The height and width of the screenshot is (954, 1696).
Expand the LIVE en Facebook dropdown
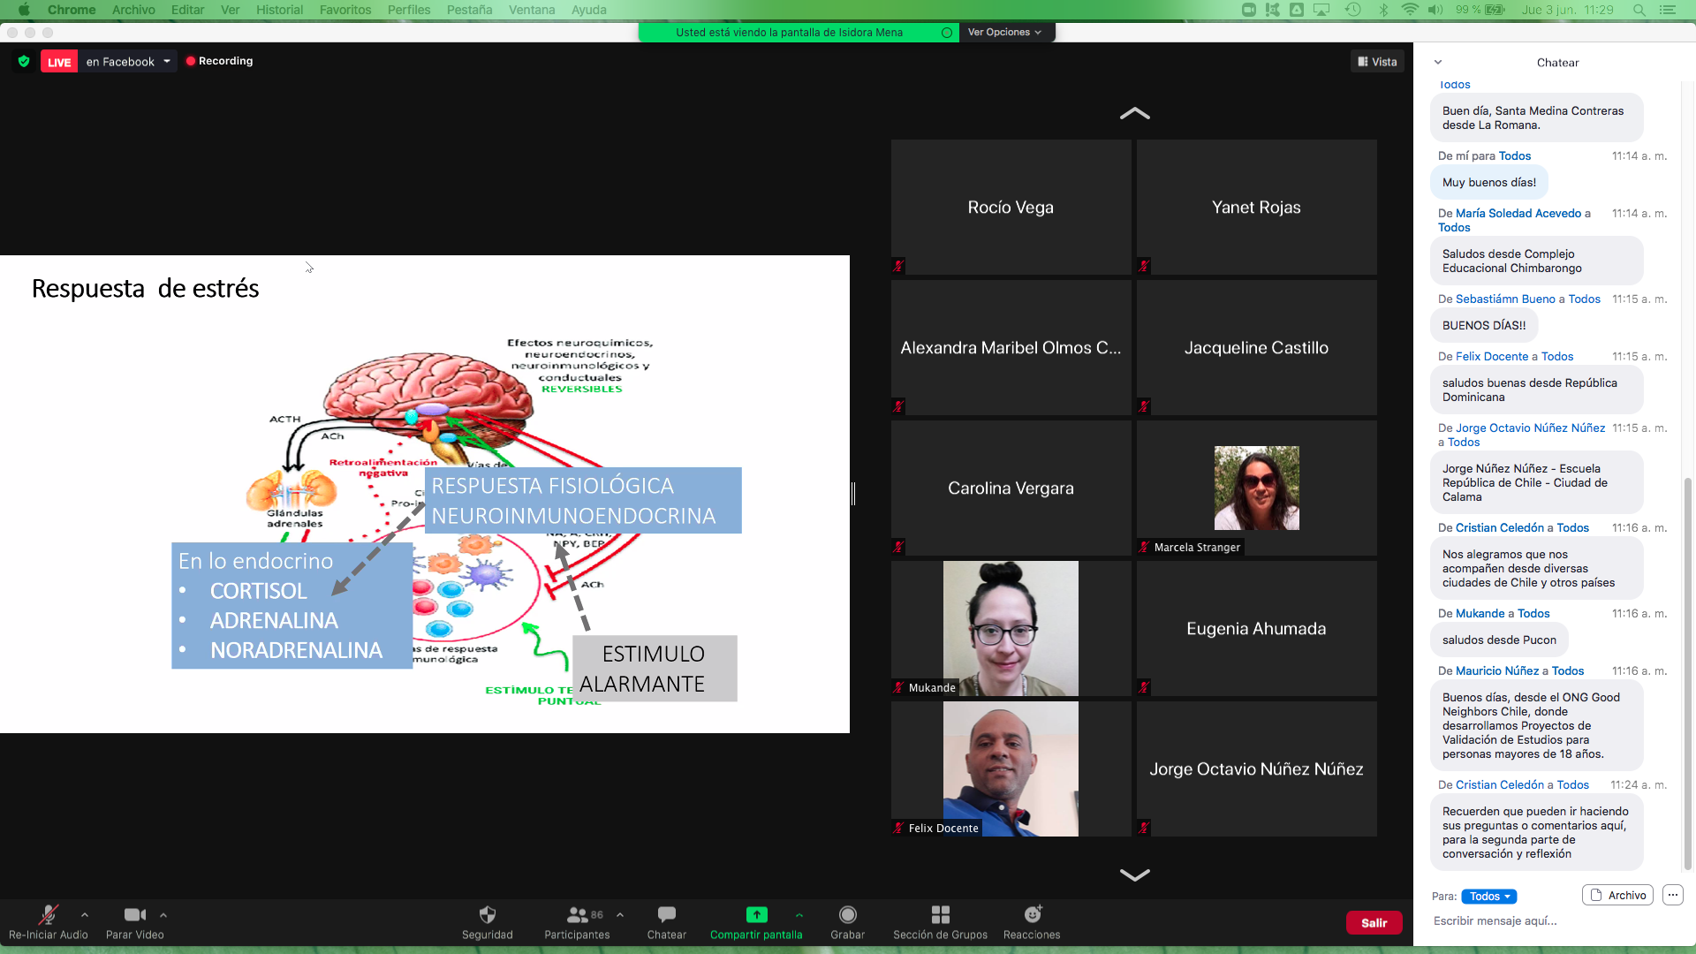click(166, 62)
